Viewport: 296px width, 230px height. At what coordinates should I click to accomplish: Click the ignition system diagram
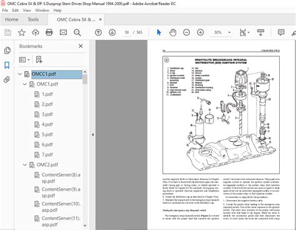[221, 115]
